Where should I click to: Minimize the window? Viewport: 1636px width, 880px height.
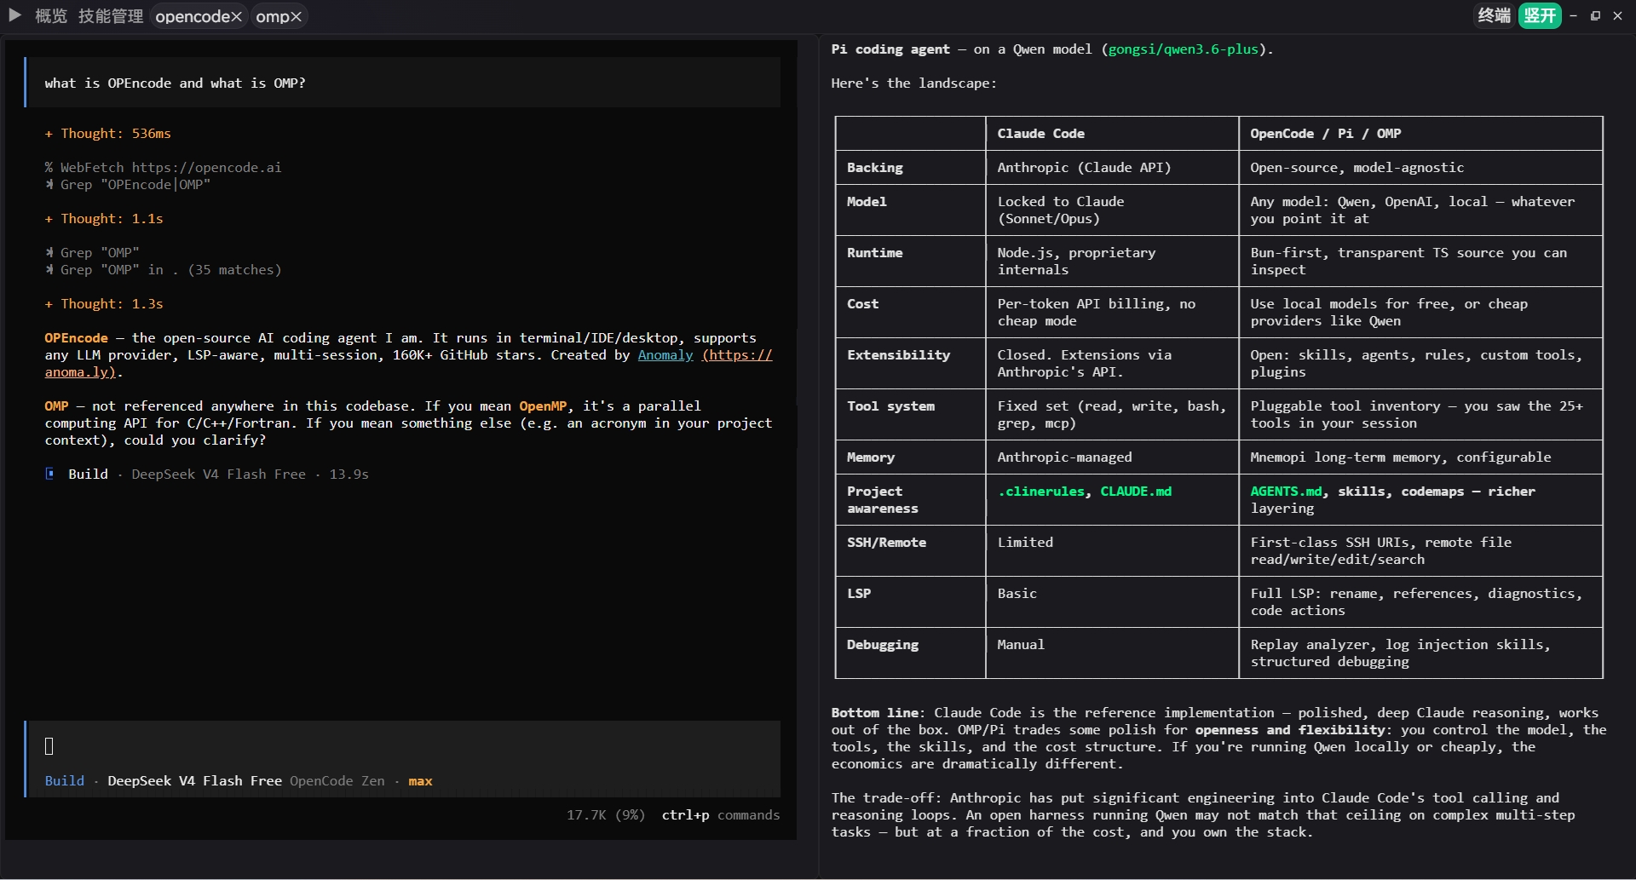pyautogui.click(x=1574, y=15)
